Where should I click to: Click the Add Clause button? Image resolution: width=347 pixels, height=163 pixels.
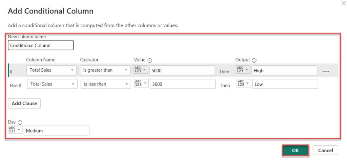(24, 103)
